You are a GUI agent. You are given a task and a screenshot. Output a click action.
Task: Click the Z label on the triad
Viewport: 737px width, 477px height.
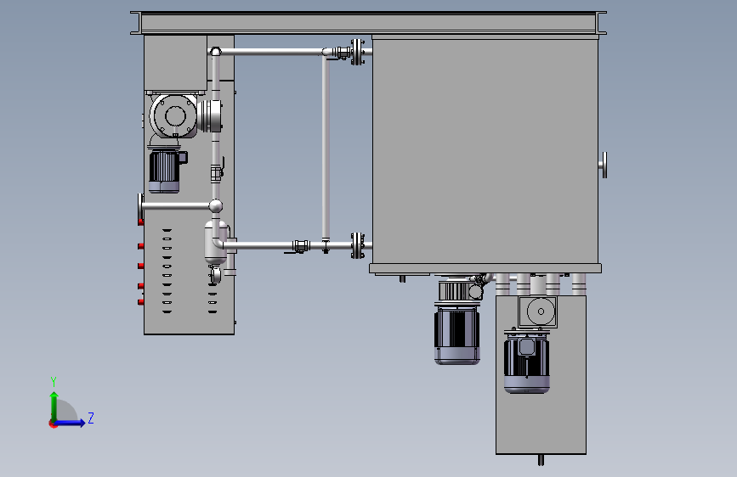pos(91,418)
